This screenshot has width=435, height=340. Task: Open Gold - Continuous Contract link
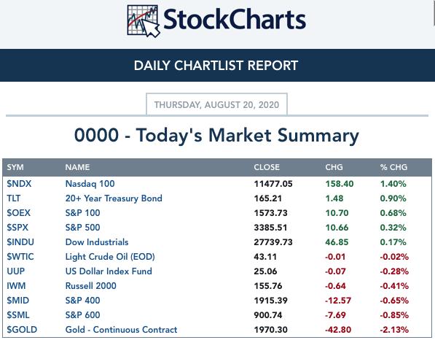(x=121, y=330)
